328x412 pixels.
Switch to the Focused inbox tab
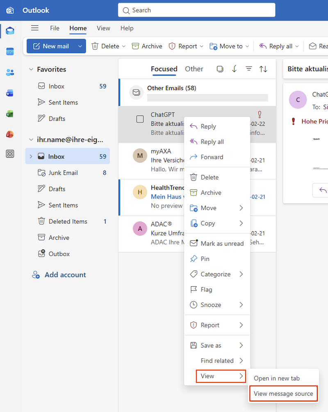164,69
